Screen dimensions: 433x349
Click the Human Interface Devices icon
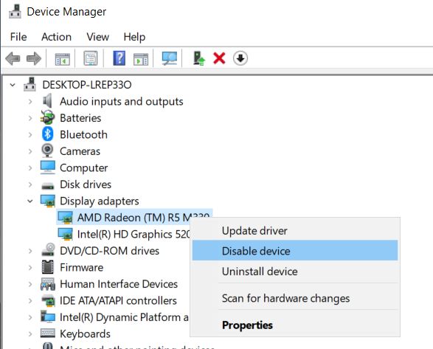click(x=47, y=284)
